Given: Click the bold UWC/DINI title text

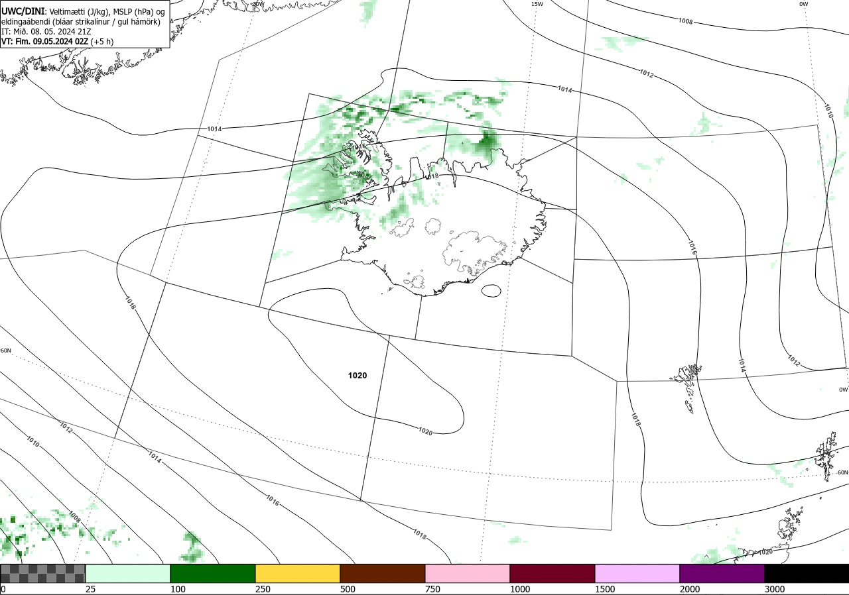Looking at the screenshot, I should point(23,12).
